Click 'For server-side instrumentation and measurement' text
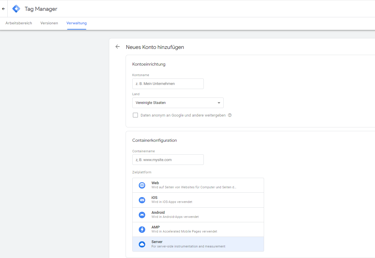 pyautogui.click(x=188, y=246)
